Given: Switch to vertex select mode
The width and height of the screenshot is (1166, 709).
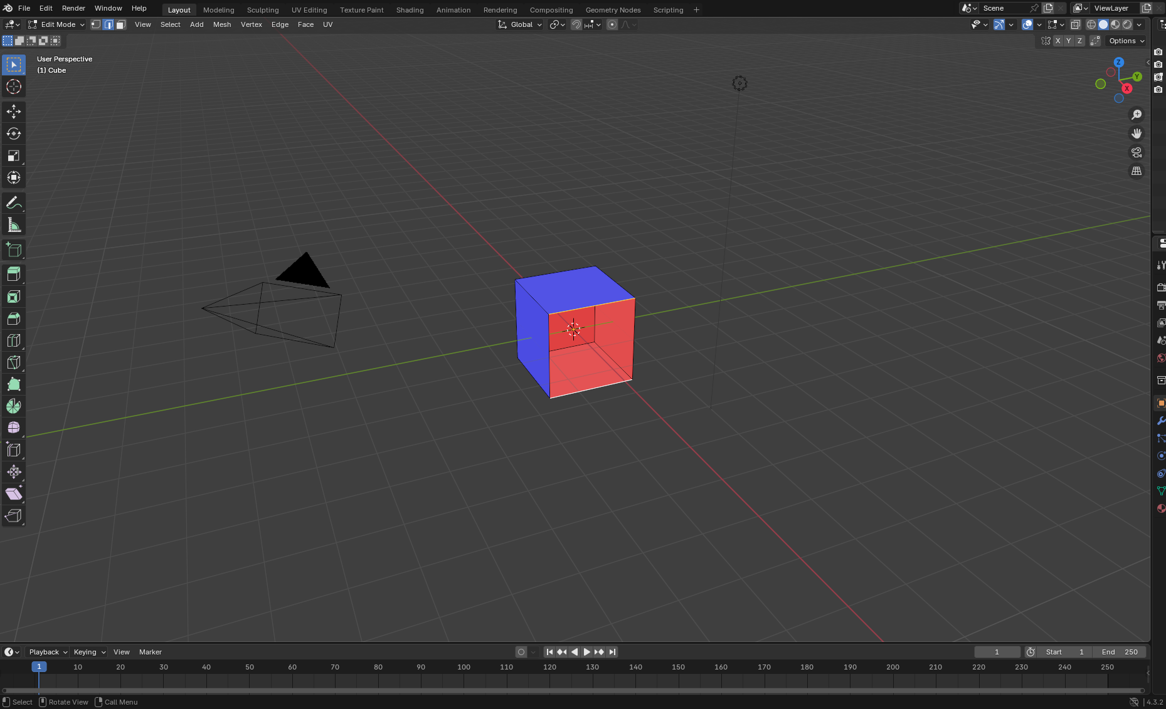Looking at the screenshot, I should click(96, 24).
